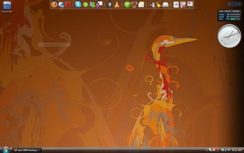Screen dimensions: 244x153
Task: Click the red tray icon in taskbar
Action: tap(217, 150)
